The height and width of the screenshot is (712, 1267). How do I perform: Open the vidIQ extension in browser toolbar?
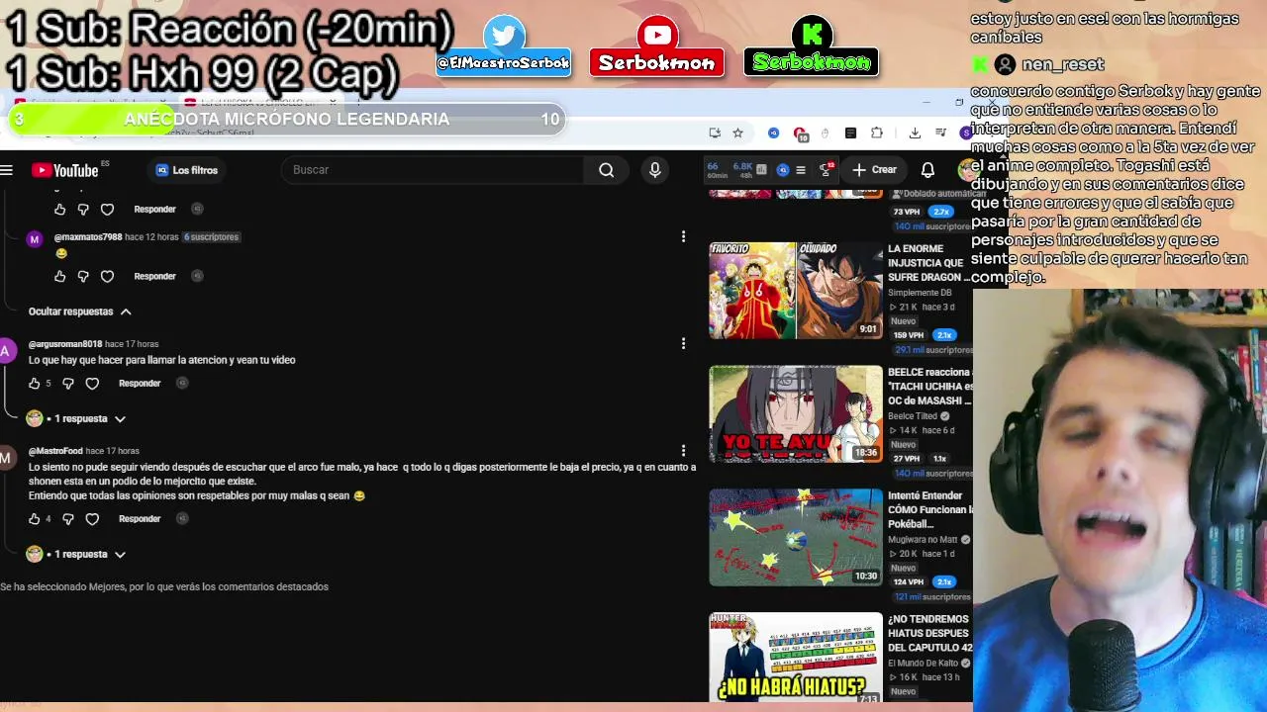point(774,133)
